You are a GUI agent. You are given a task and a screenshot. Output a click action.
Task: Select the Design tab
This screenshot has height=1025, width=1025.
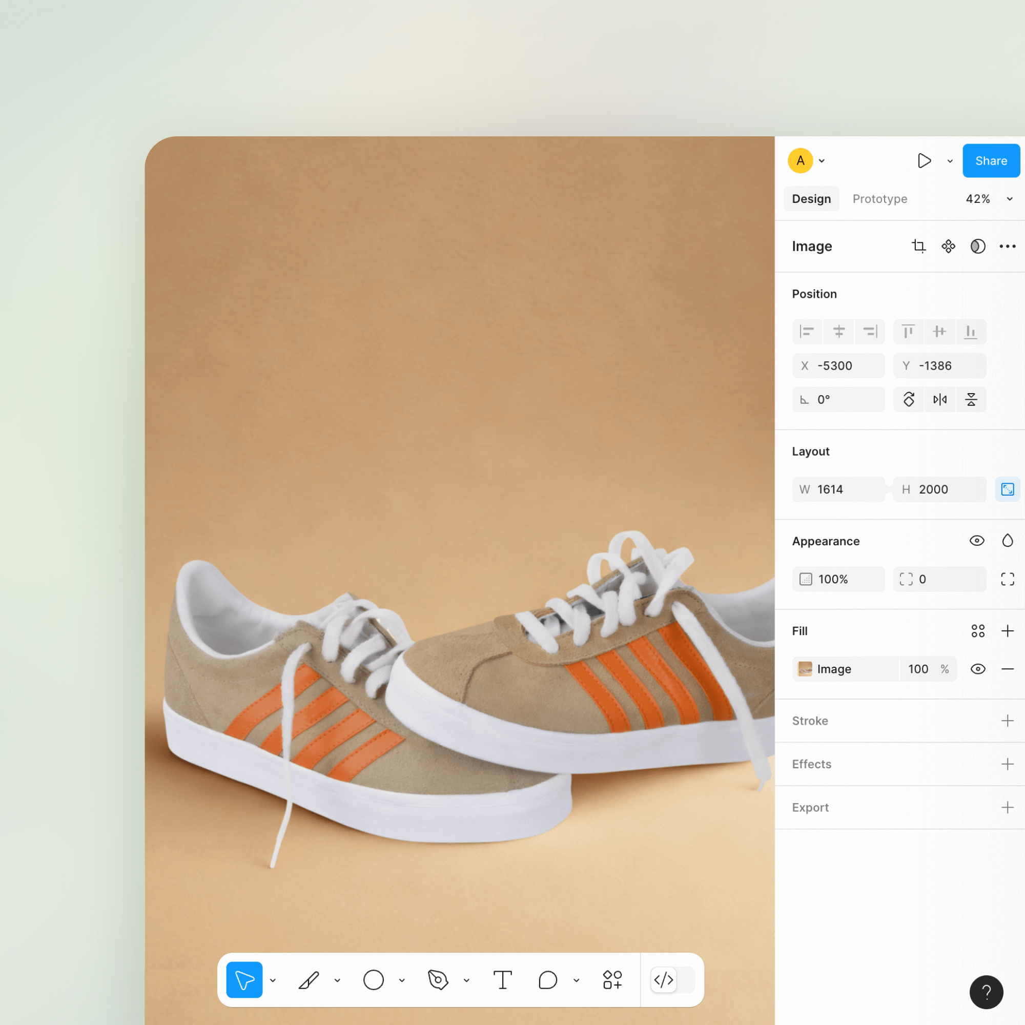click(811, 199)
